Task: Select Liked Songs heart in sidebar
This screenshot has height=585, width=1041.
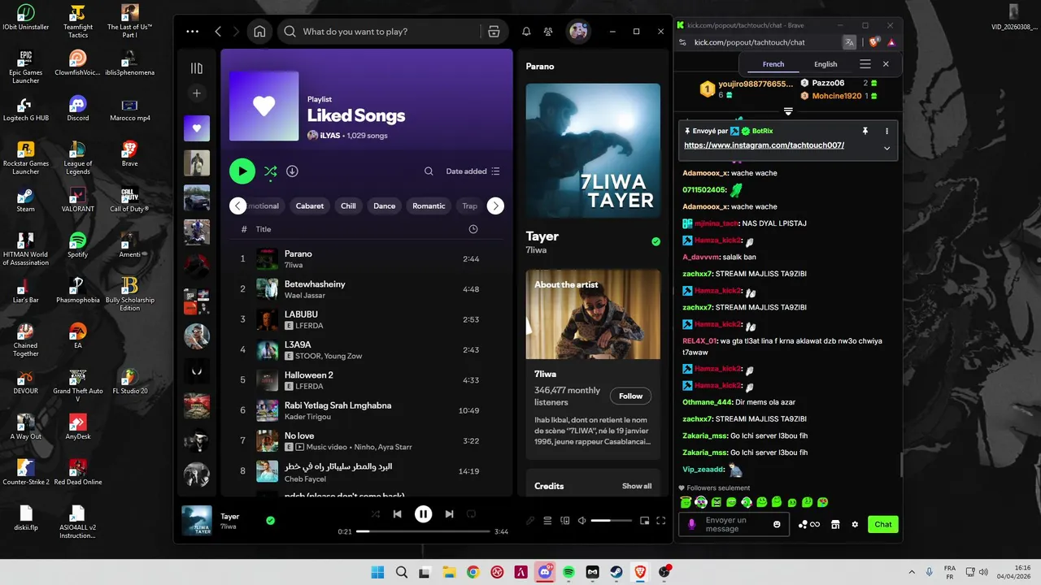Action: (x=196, y=128)
